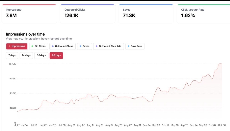Select the Impressions metric chip
Viewport: 230px width, 131px height.
17,46
